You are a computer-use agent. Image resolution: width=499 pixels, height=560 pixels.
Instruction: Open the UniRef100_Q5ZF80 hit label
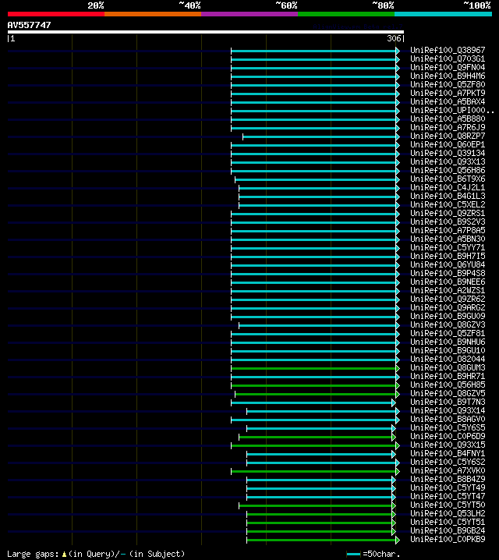click(x=448, y=84)
